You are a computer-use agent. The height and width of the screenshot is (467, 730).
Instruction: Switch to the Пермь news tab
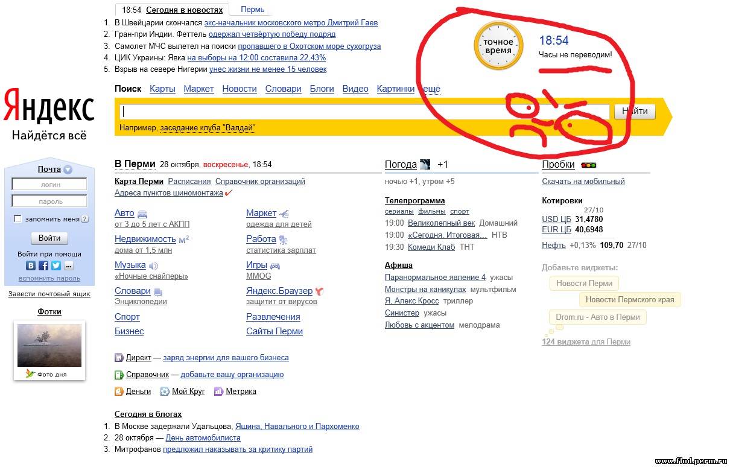click(252, 10)
